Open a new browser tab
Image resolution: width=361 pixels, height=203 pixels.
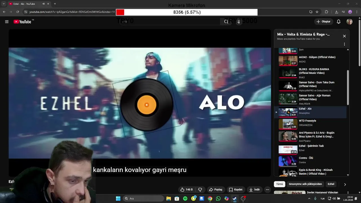(x=55, y=4)
